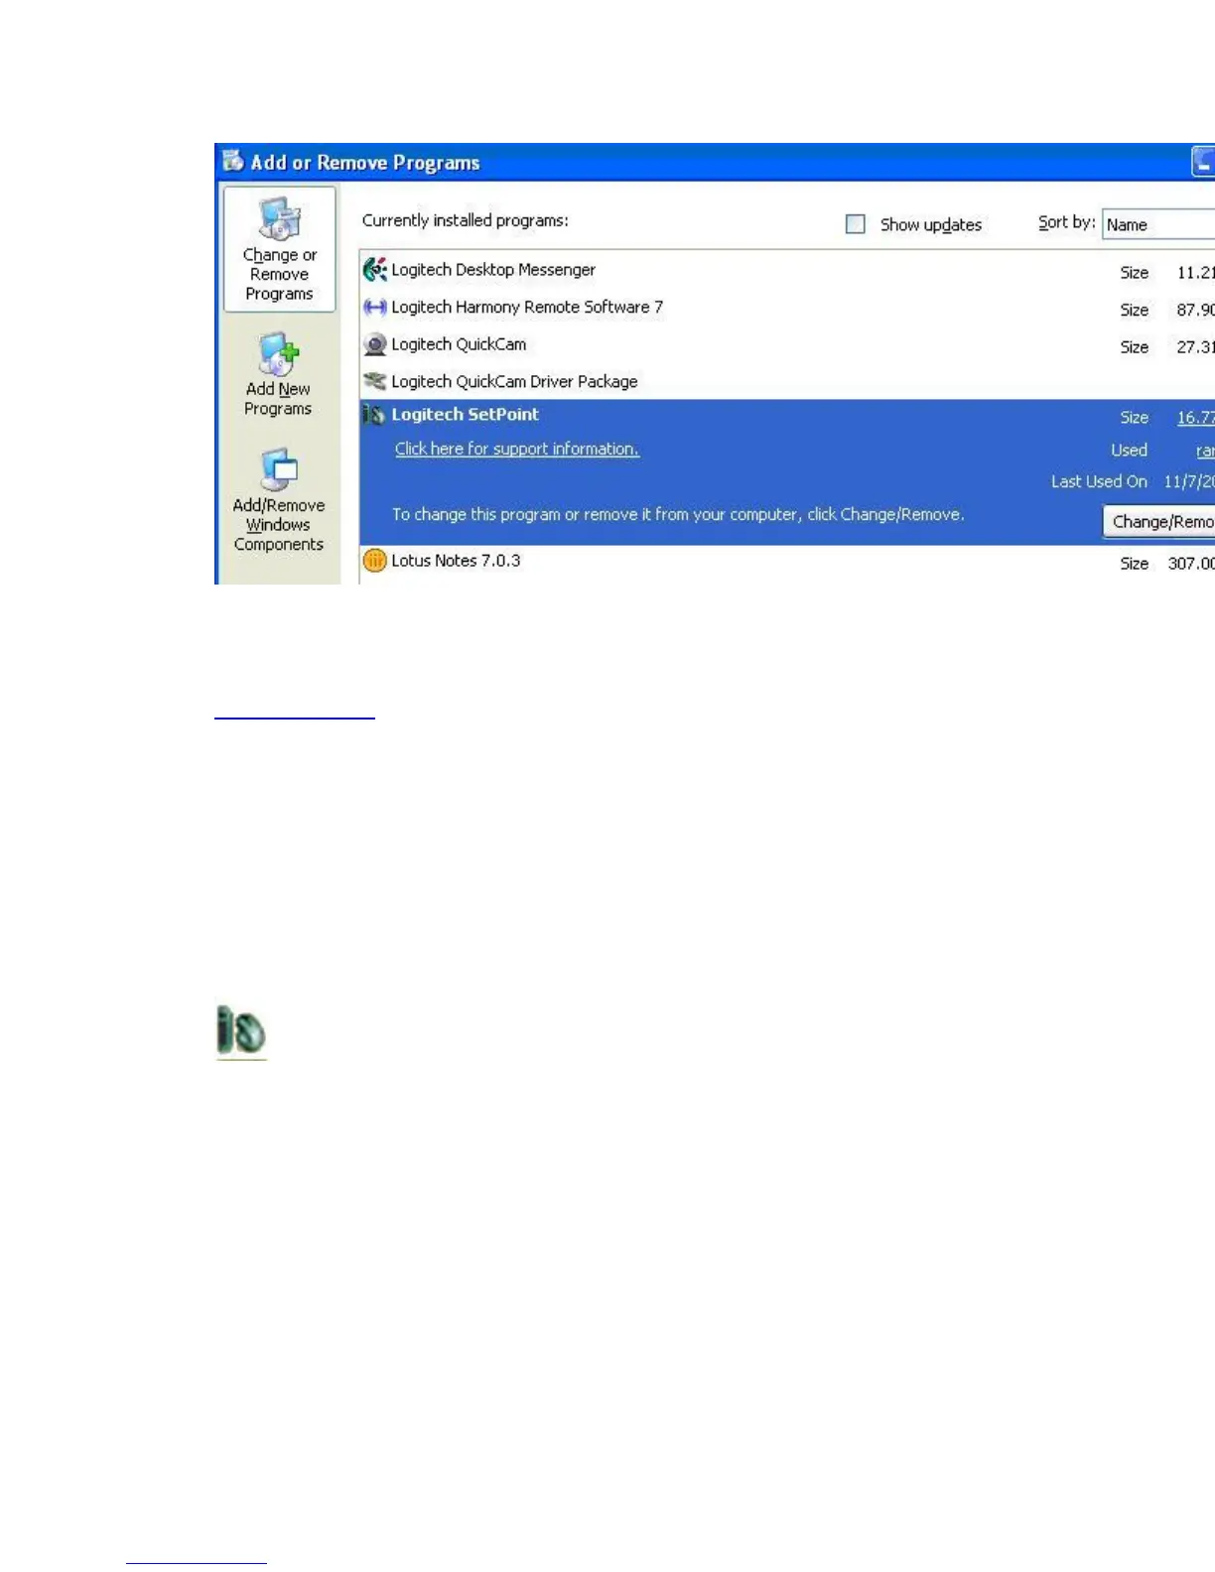Click the Add or Remove Programs title icon

pos(233,161)
